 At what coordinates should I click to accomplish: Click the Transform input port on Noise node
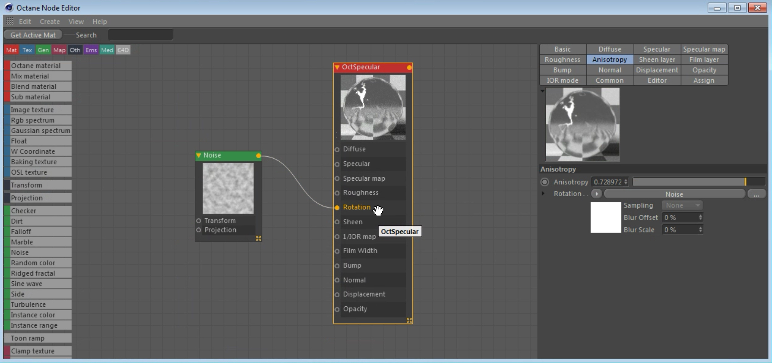click(199, 221)
